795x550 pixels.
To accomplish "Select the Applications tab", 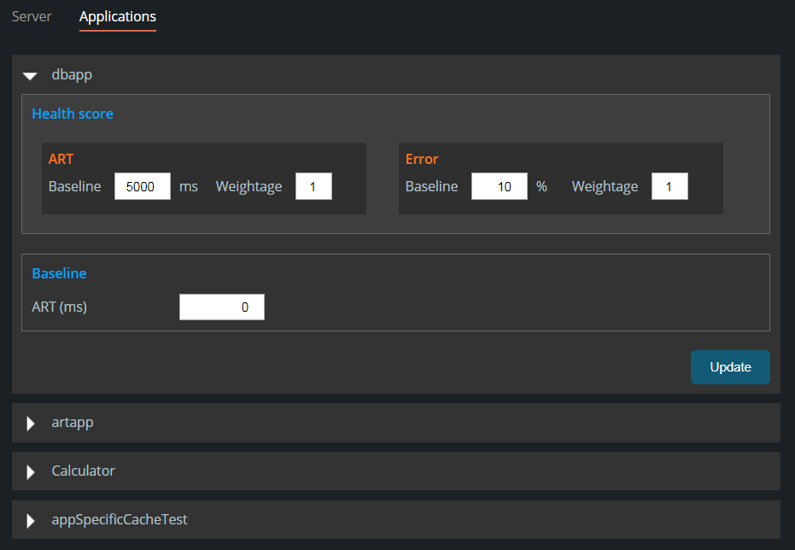I will [x=117, y=16].
